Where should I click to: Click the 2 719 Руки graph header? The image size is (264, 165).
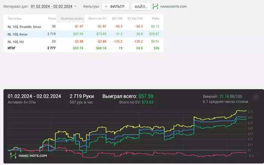point(82,96)
